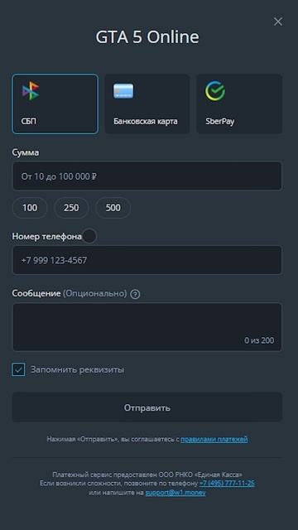Choose the 500 ruble preset amount
This screenshot has width=298, height=530.
pyautogui.click(x=113, y=208)
